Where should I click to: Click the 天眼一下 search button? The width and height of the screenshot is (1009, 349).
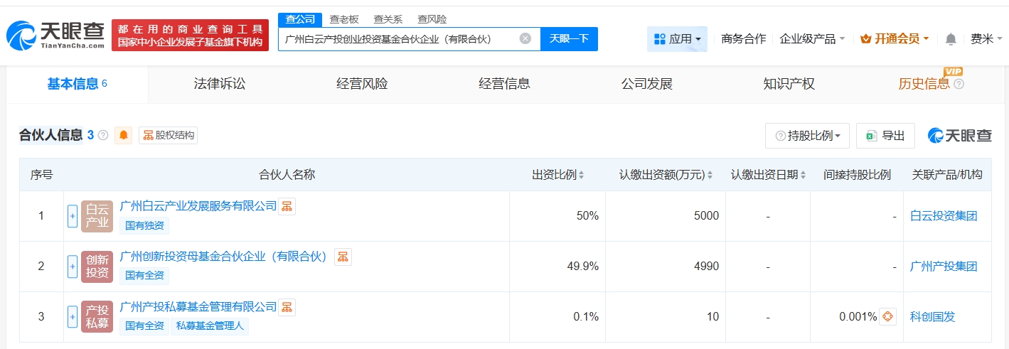(x=569, y=38)
